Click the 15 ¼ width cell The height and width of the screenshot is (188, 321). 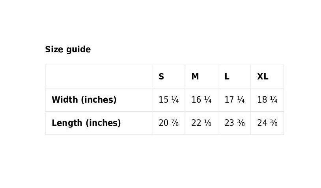tap(168, 100)
